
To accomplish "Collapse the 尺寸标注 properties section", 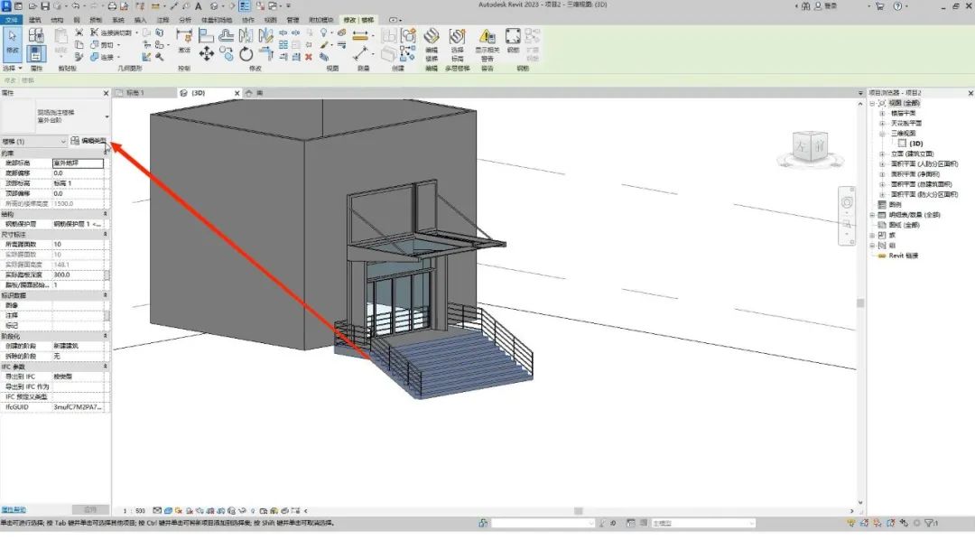I will pyautogui.click(x=105, y=235).
